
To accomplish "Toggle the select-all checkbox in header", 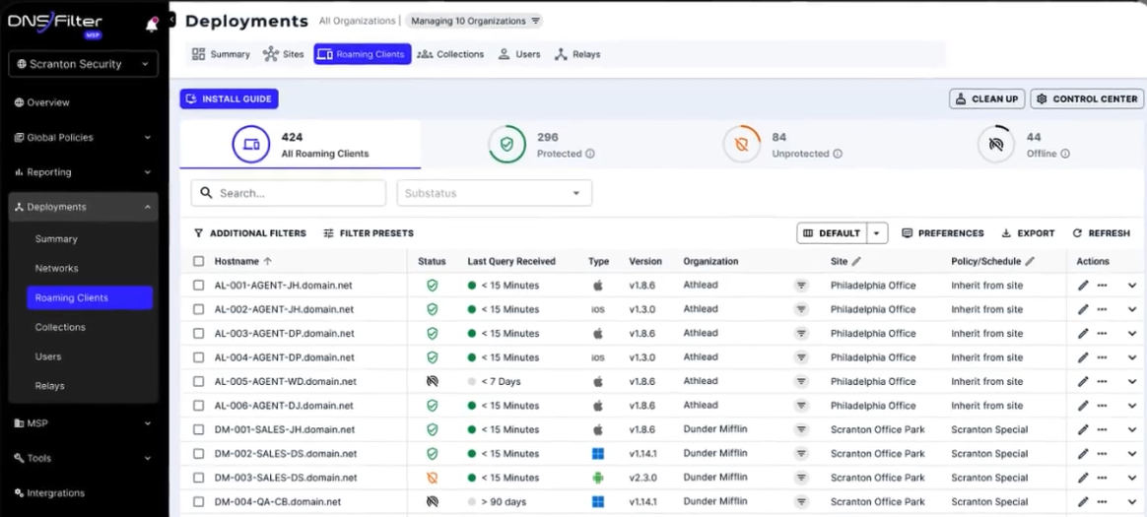I will [x=198, y=261].
